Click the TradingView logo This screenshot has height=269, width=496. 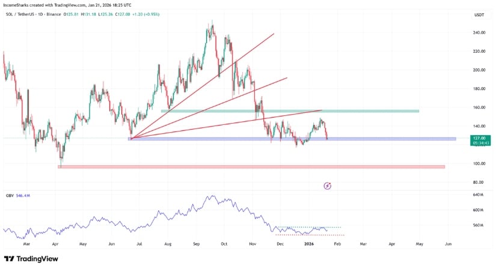click(x=31, y=259)
